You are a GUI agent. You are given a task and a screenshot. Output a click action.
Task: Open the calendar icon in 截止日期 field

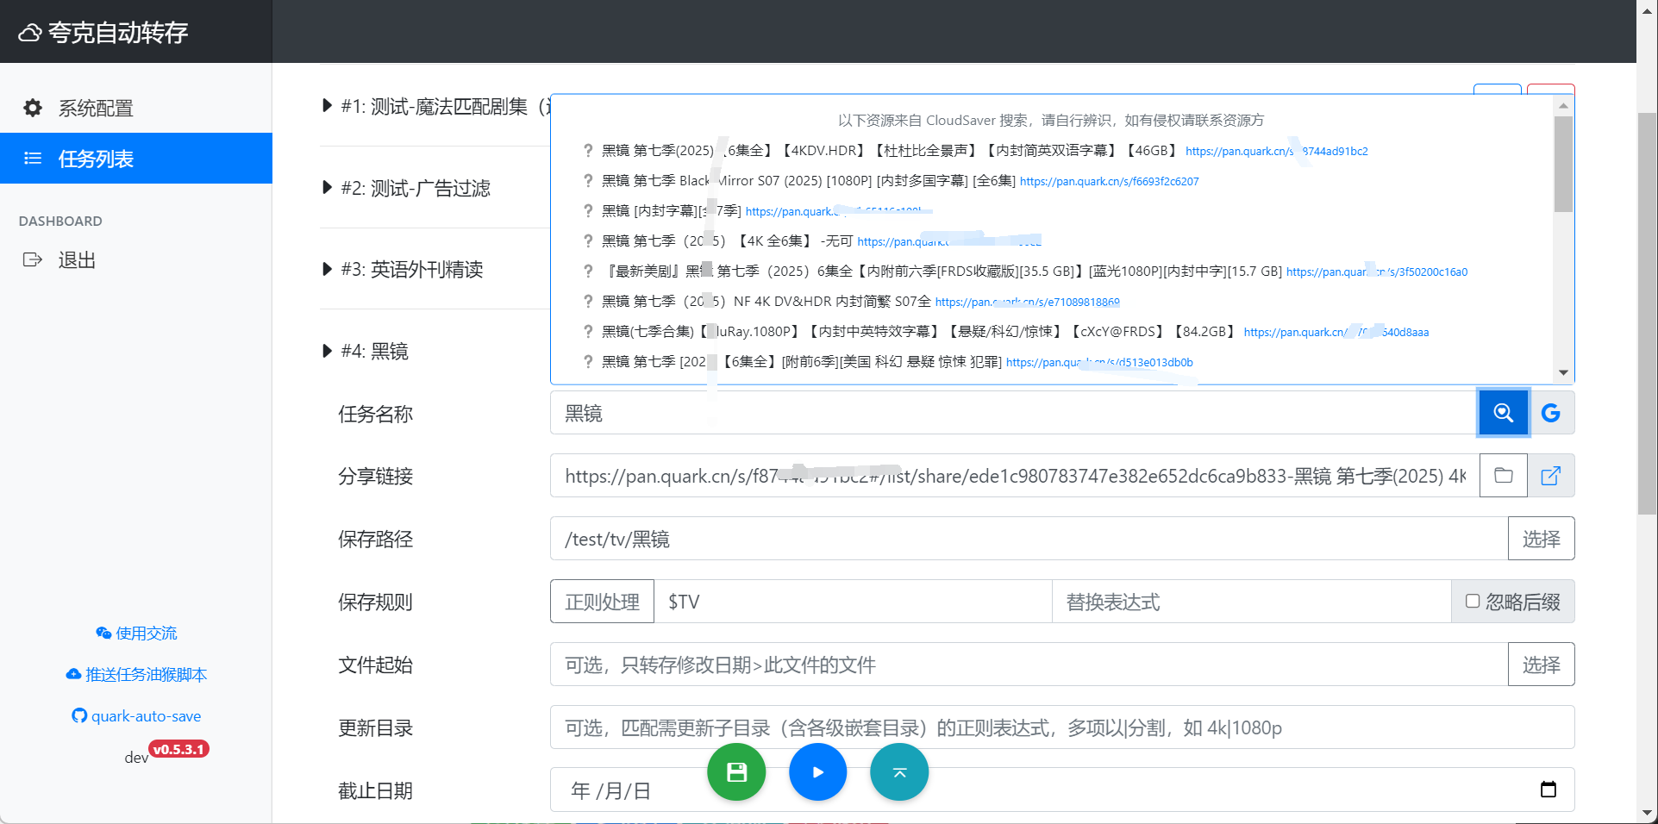(x=1549, y=789)
